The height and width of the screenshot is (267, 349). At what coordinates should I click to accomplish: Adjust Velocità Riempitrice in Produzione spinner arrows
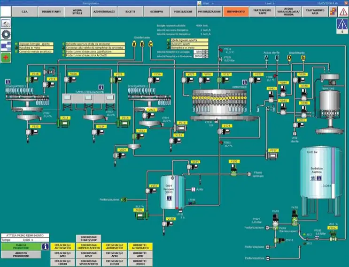point(205,56)
